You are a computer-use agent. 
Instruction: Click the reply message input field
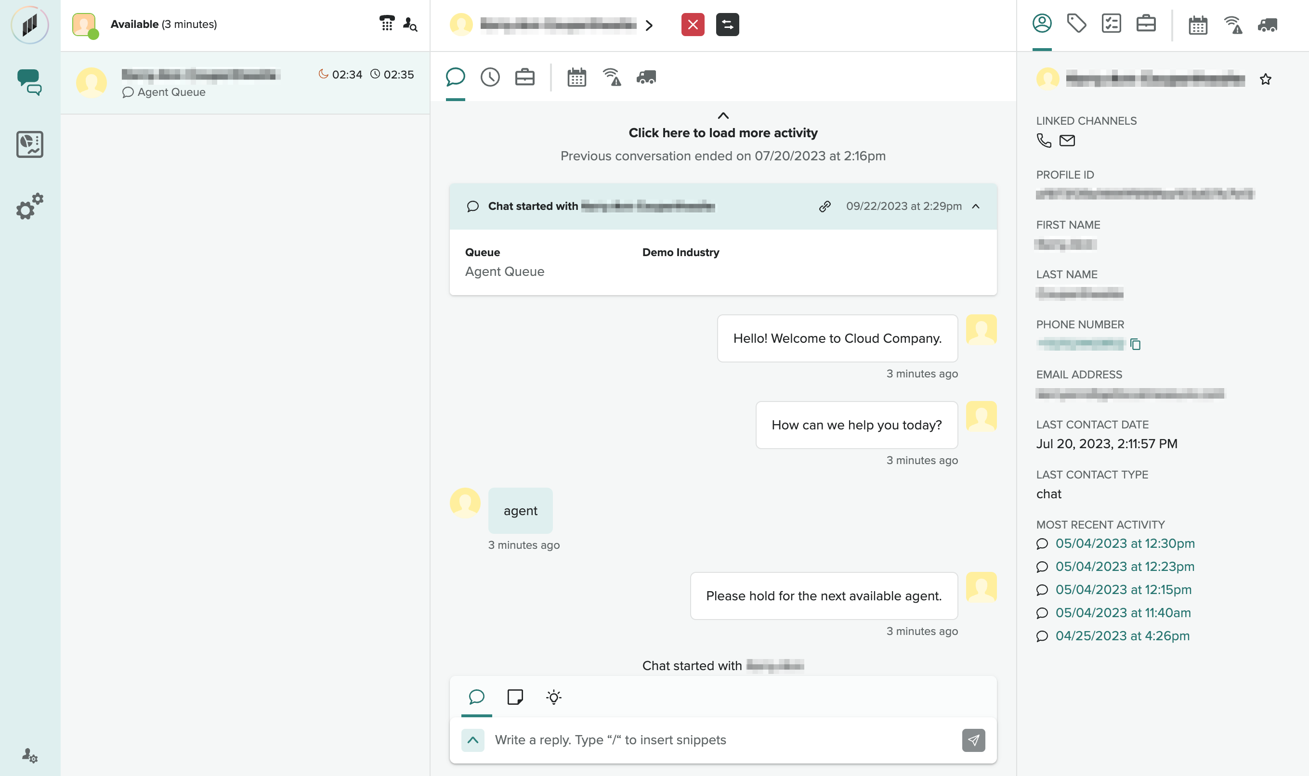click(722, 740)
